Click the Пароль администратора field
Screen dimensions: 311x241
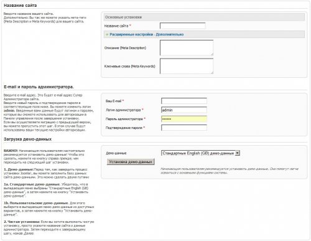184,119
